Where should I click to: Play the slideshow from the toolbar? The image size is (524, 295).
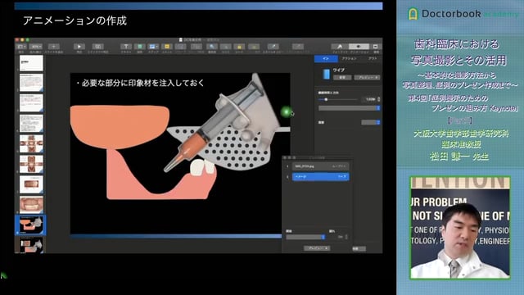(79, 47)
